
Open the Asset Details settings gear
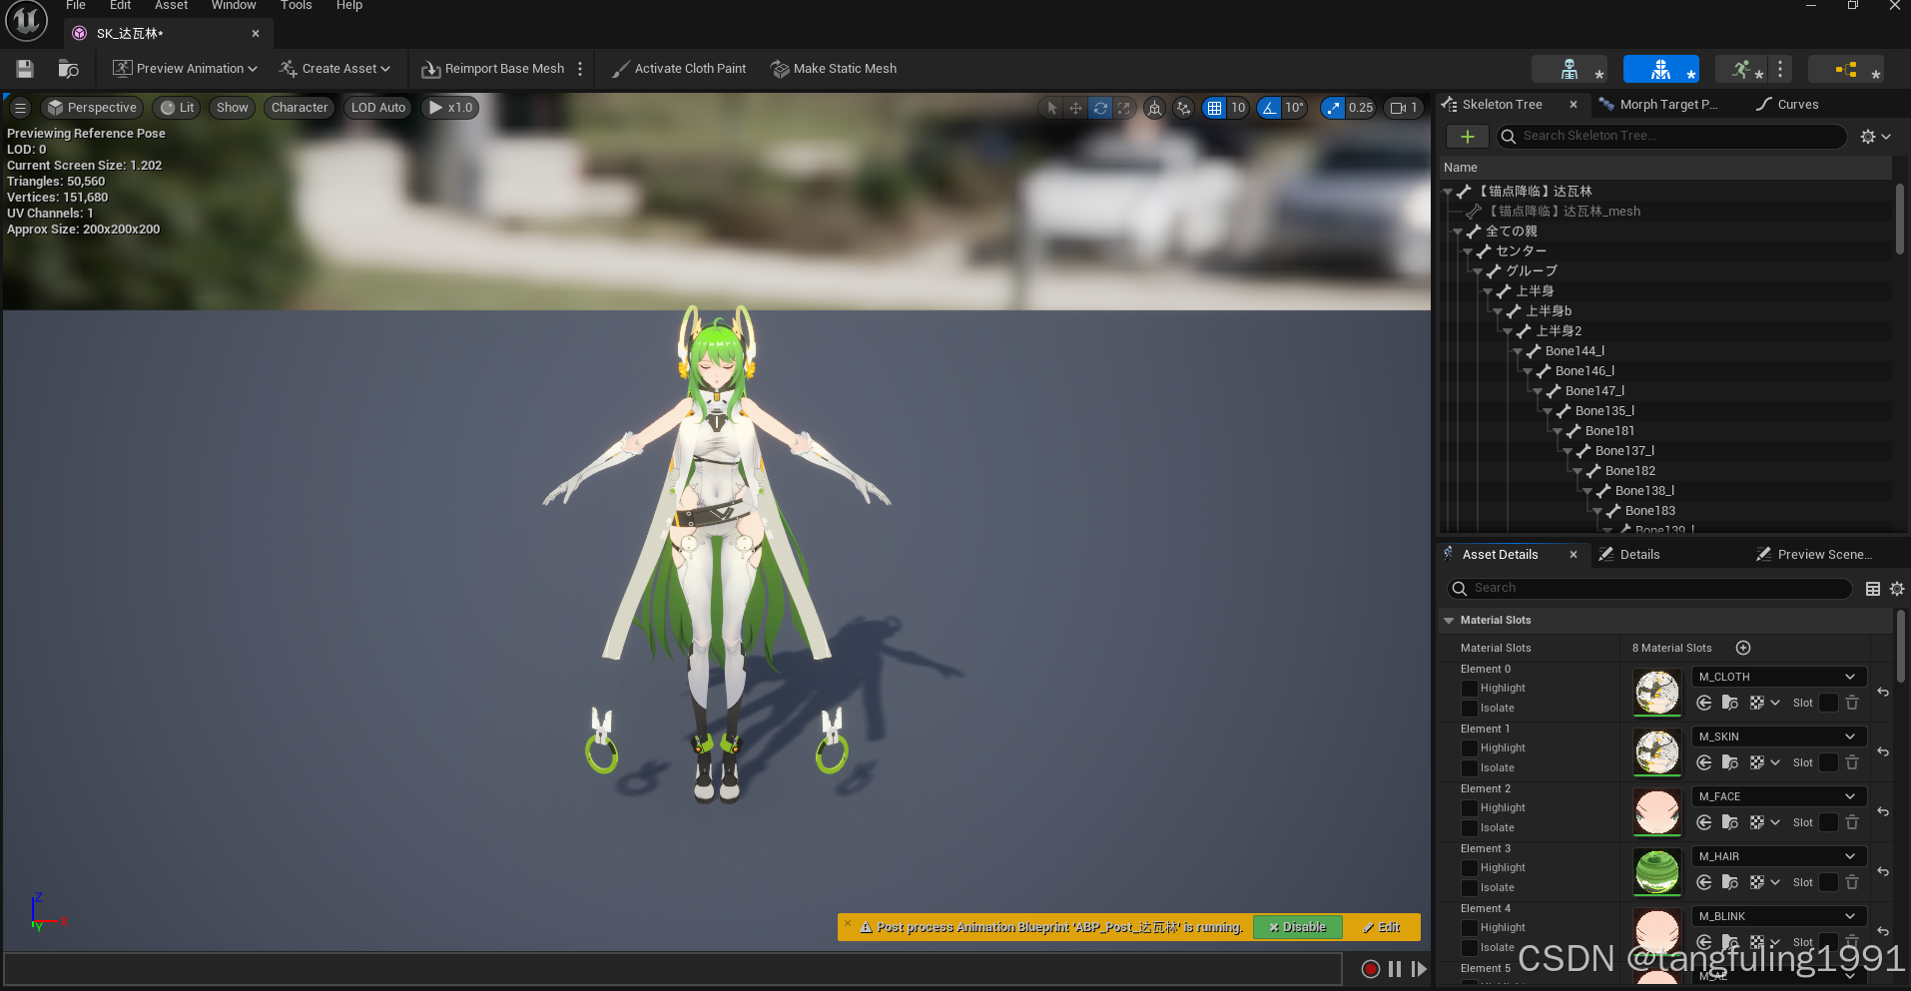(x=1897, y=589)
